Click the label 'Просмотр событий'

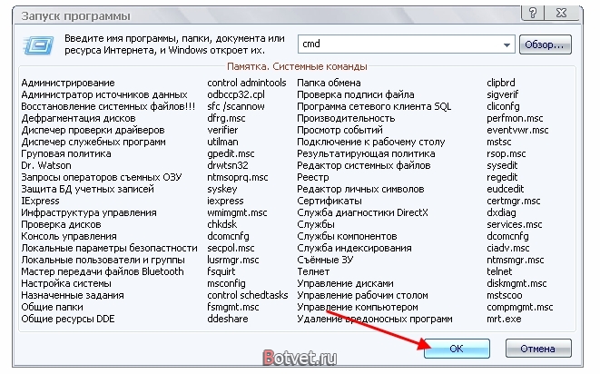pyautogui.click(x=340, y=130)
